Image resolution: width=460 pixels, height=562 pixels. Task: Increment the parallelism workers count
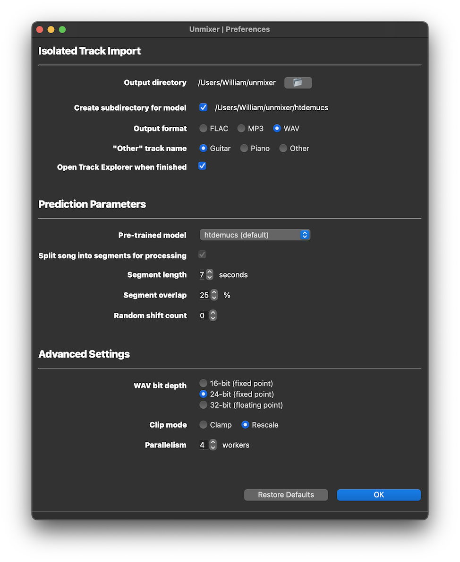click(x=213, y=442)
